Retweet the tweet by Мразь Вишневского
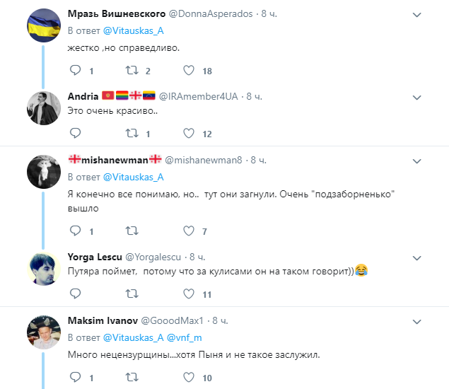The width and height of the screenshot is (449, 389). [x=131, y=71]
